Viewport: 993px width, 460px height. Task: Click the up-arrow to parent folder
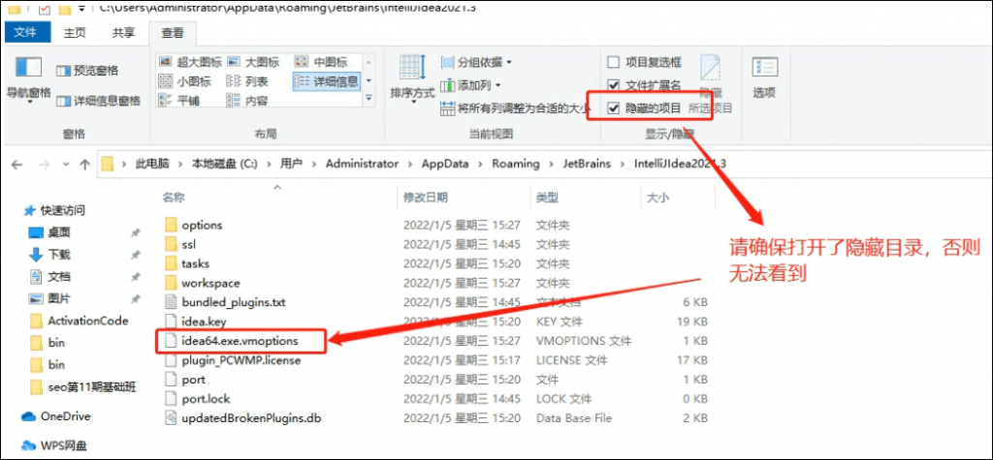coord(85,164)
